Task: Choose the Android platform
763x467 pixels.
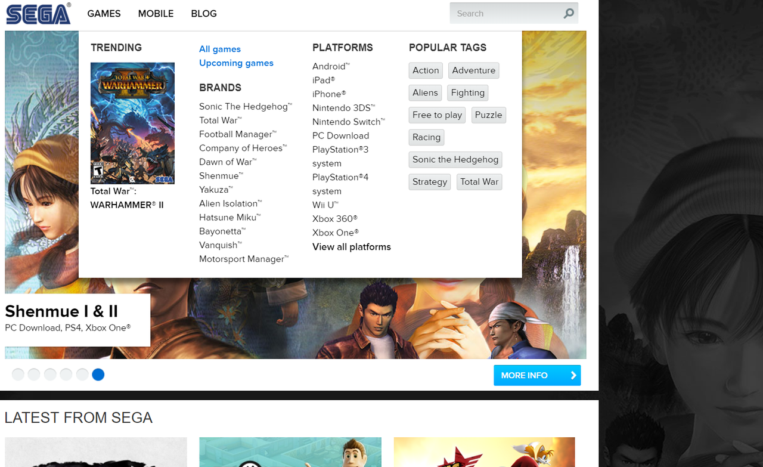Action: click(331, 66)
